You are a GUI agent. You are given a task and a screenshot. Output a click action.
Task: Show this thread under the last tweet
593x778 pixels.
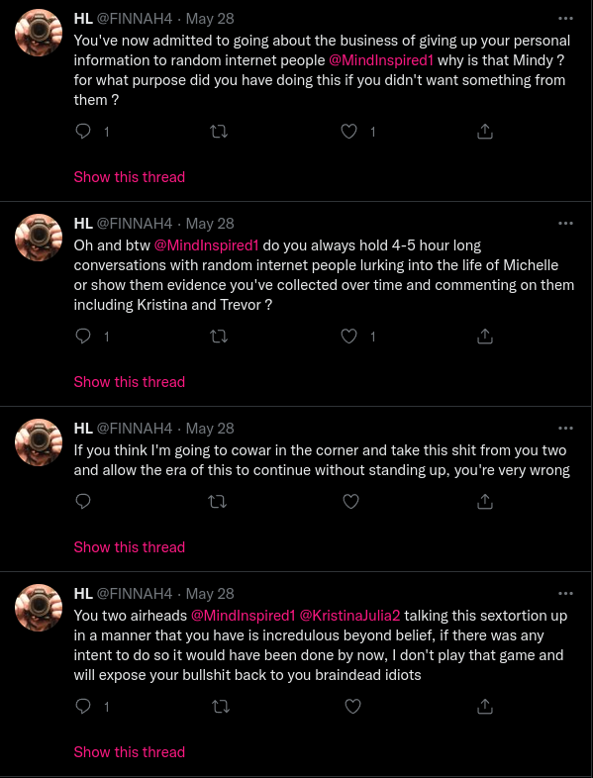[x=130, y=752]
